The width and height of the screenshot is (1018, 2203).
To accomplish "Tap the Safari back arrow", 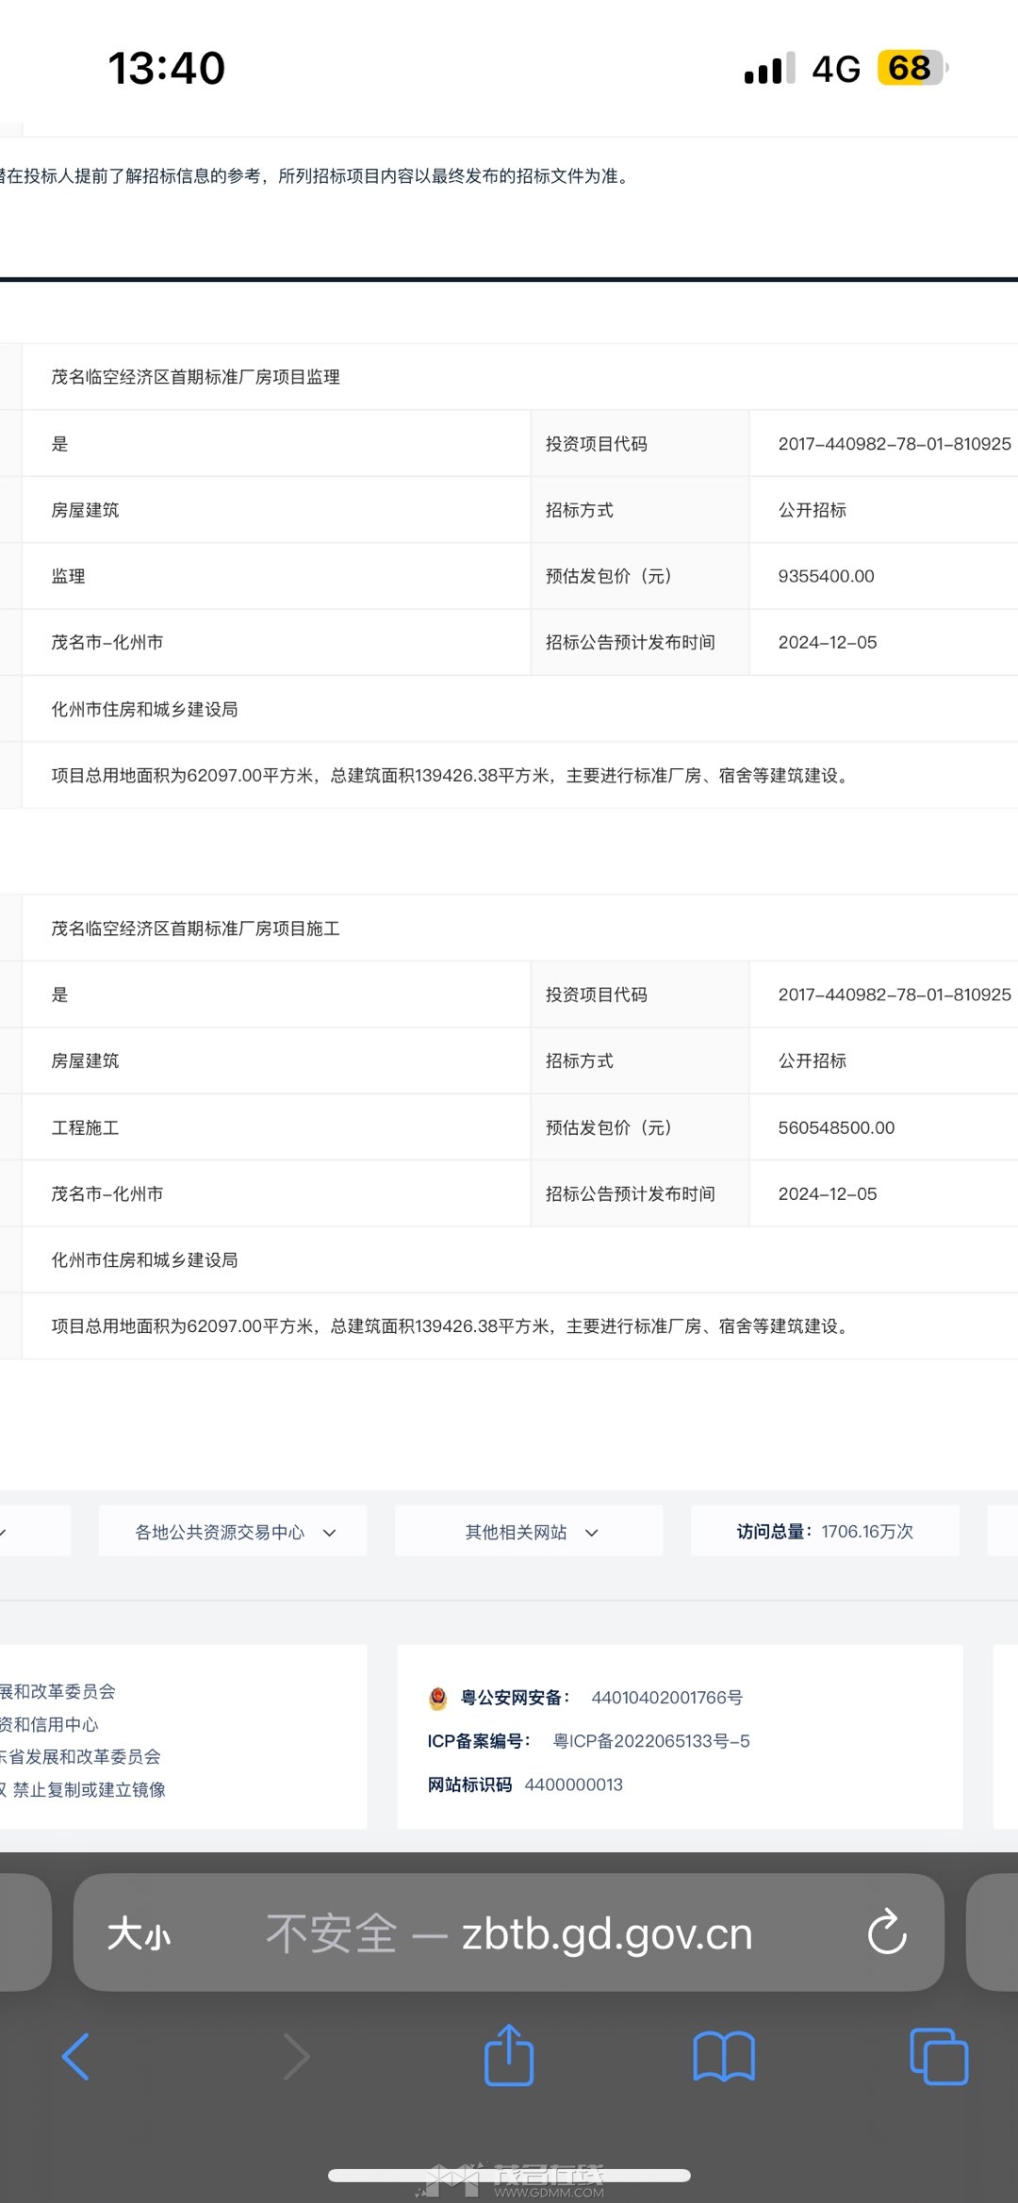I will click(75, 2056).
